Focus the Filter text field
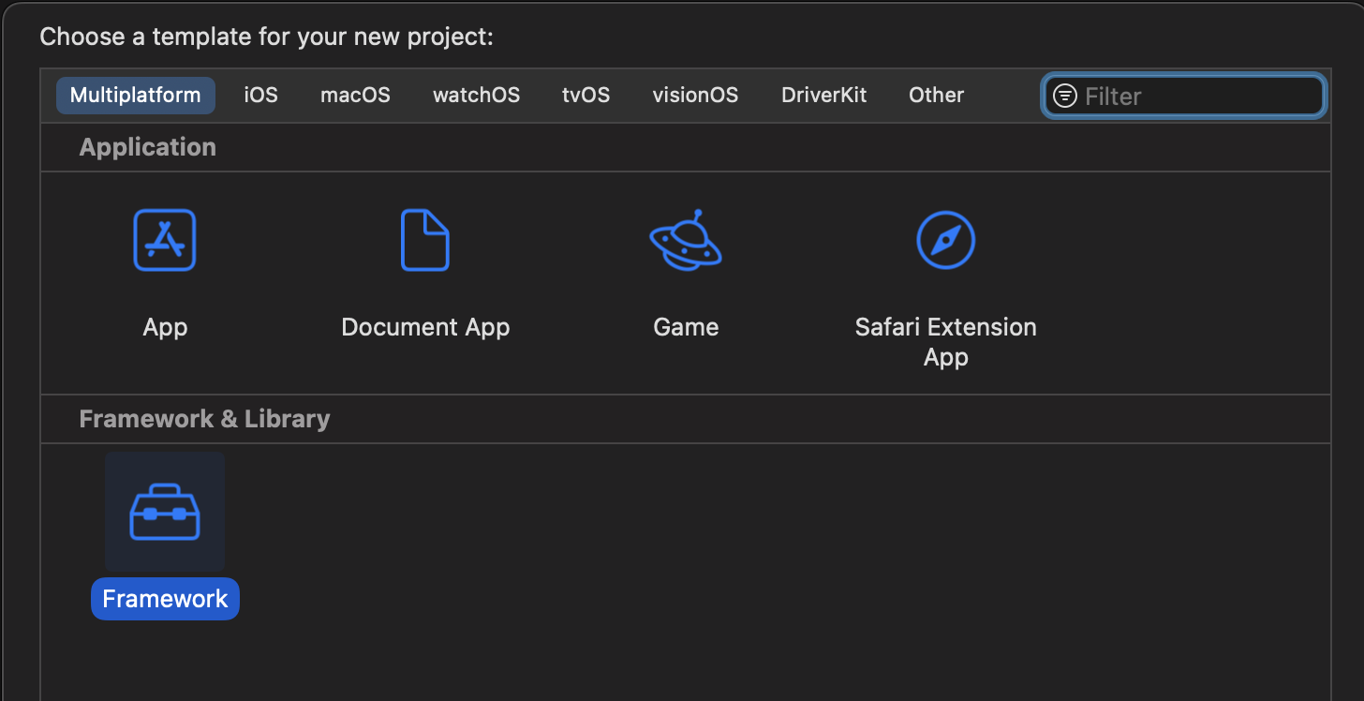Viewport: 1364px width, 701px height. tap(1199, 96)
